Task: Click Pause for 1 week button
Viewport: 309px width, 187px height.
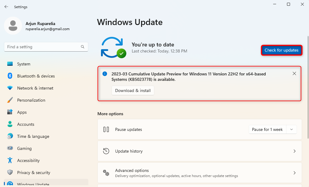Action: pos(267,129)
